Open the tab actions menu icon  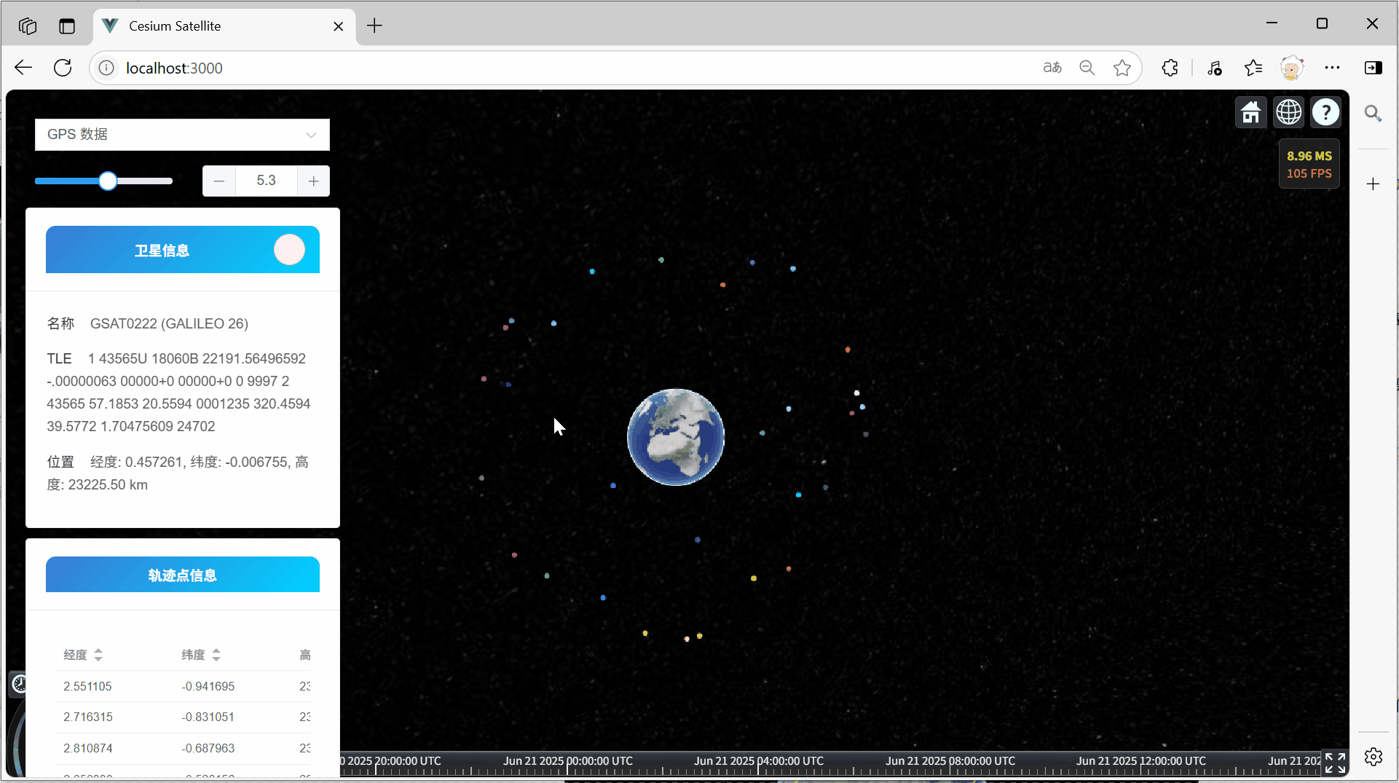pos(67,26)
